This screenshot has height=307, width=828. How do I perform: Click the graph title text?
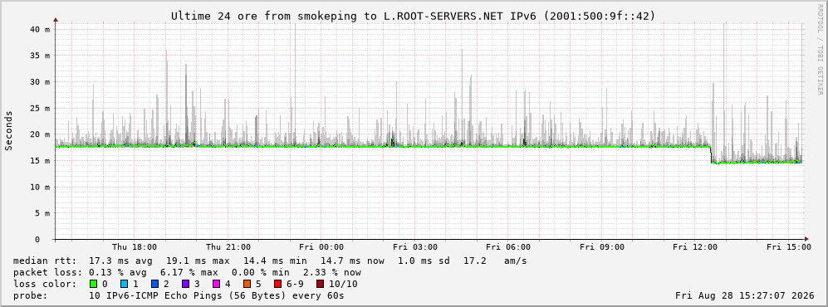tap(414, 16)
